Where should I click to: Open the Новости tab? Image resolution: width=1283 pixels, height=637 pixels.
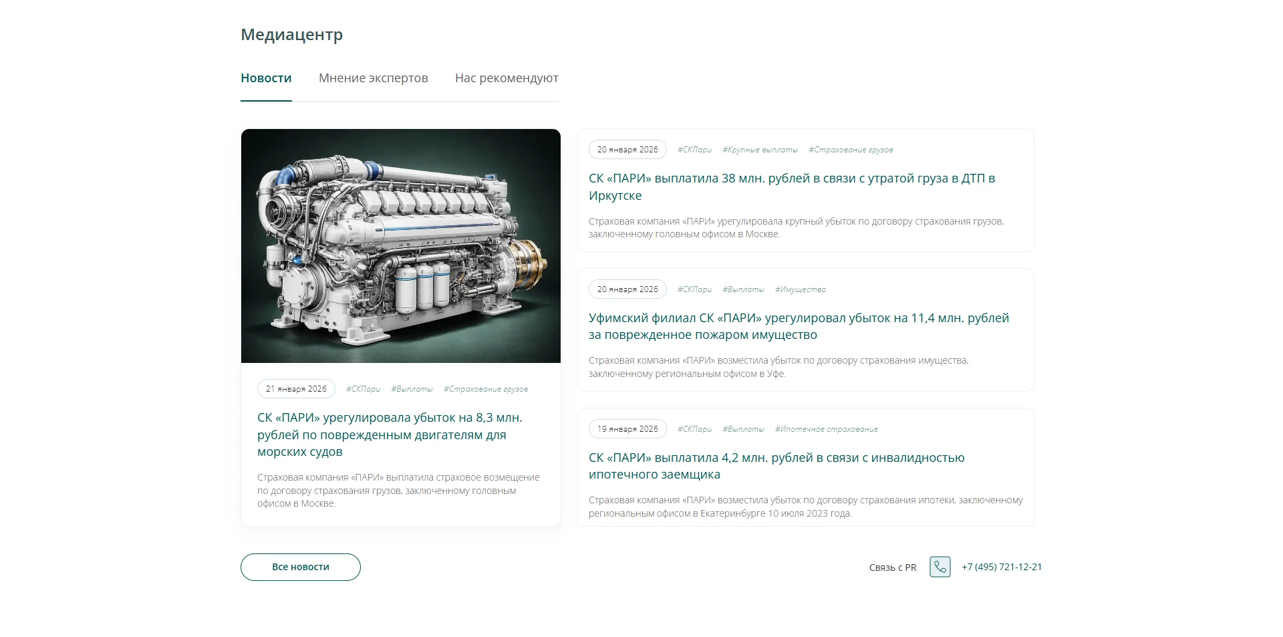click(266, 78)
